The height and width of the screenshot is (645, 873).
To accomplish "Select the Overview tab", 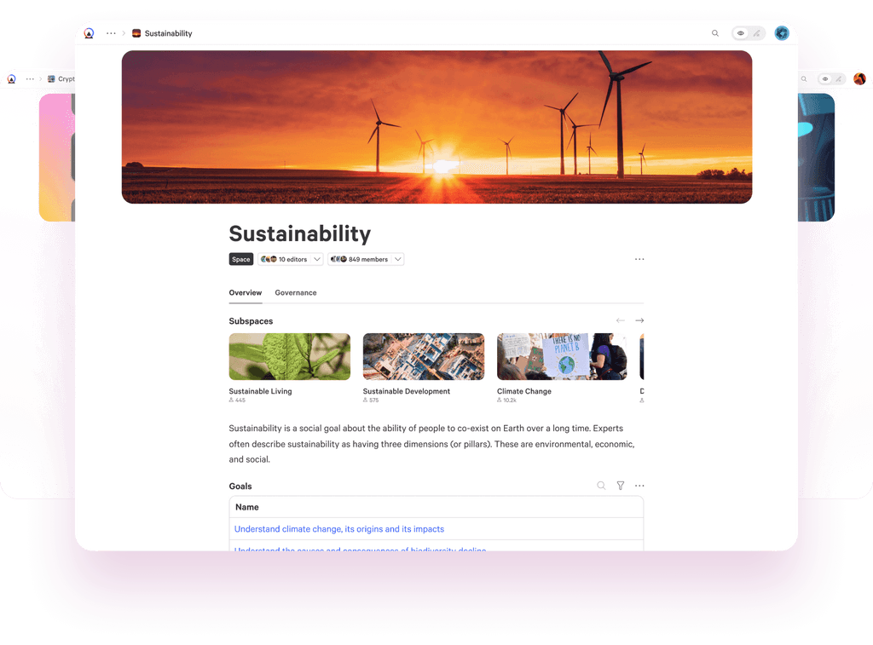I will 245,293.
